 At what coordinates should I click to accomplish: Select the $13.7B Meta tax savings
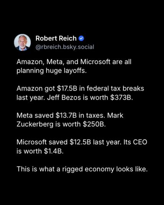click(66, 116)
